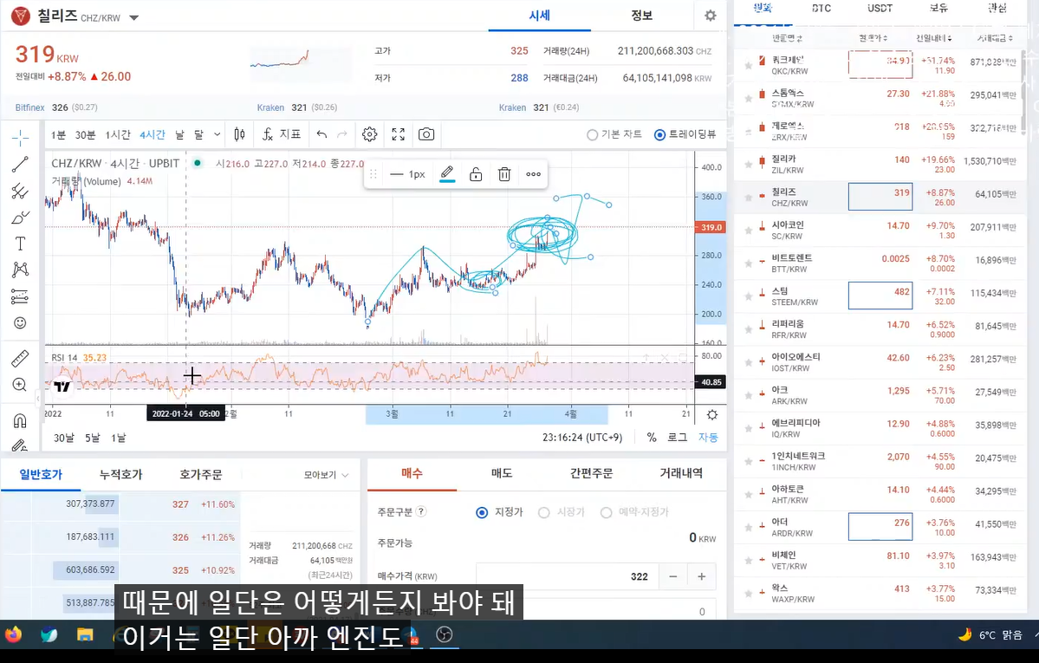1039x663 pixels.
Task: Open the 거래내역 tab
Action: coord(681,473)
